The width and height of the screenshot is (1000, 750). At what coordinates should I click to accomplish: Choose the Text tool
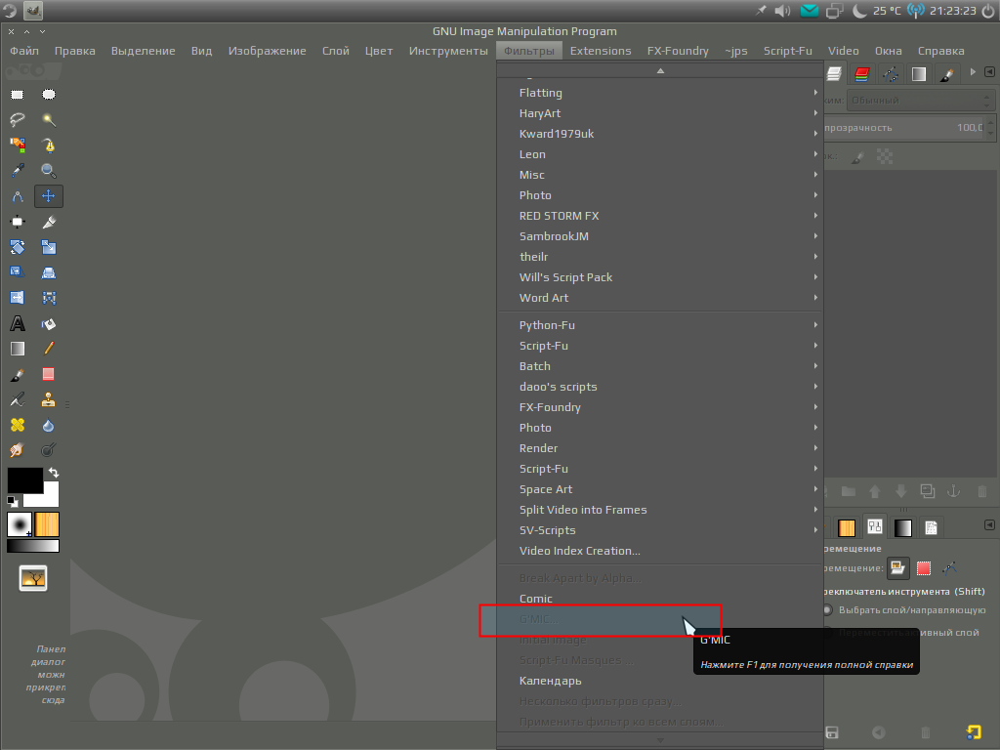click(18, 323)
